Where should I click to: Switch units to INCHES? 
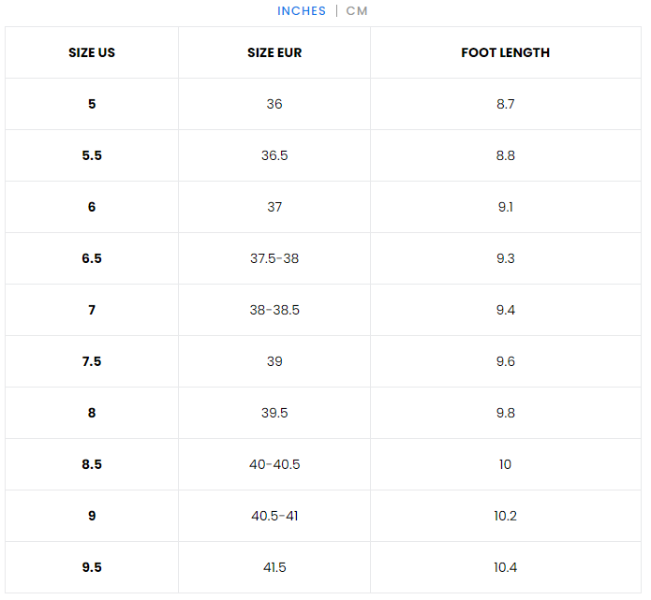301,11
